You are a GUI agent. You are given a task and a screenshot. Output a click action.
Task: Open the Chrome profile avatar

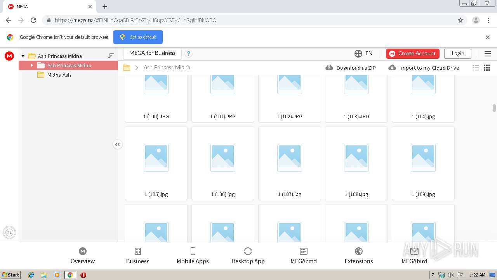tap(476, 20)
